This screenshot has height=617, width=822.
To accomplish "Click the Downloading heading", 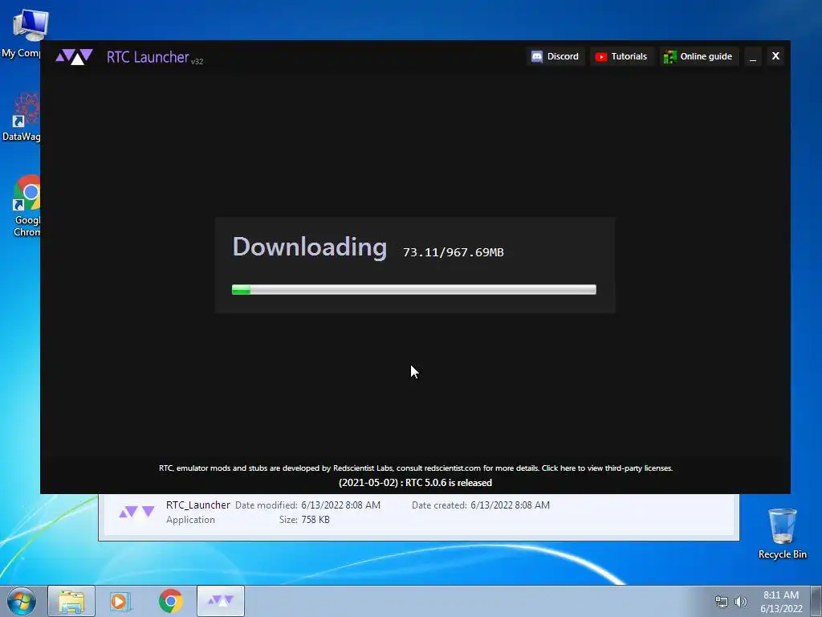I will pyautogui.click(x=310, y=247).
